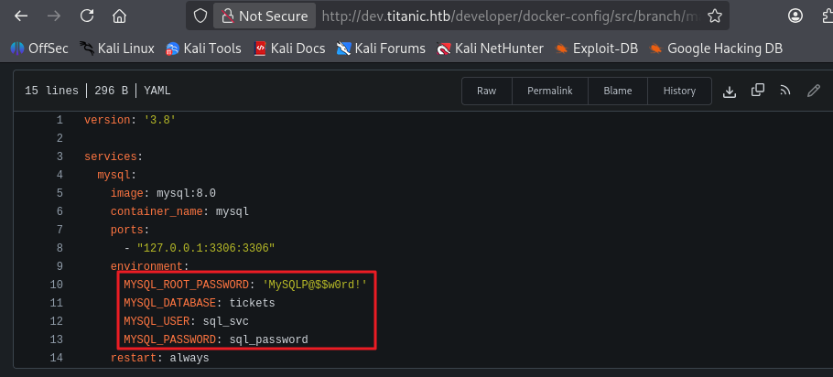Click the pencil edit file icon
This screenshot has width=833, height=377.
813,91
